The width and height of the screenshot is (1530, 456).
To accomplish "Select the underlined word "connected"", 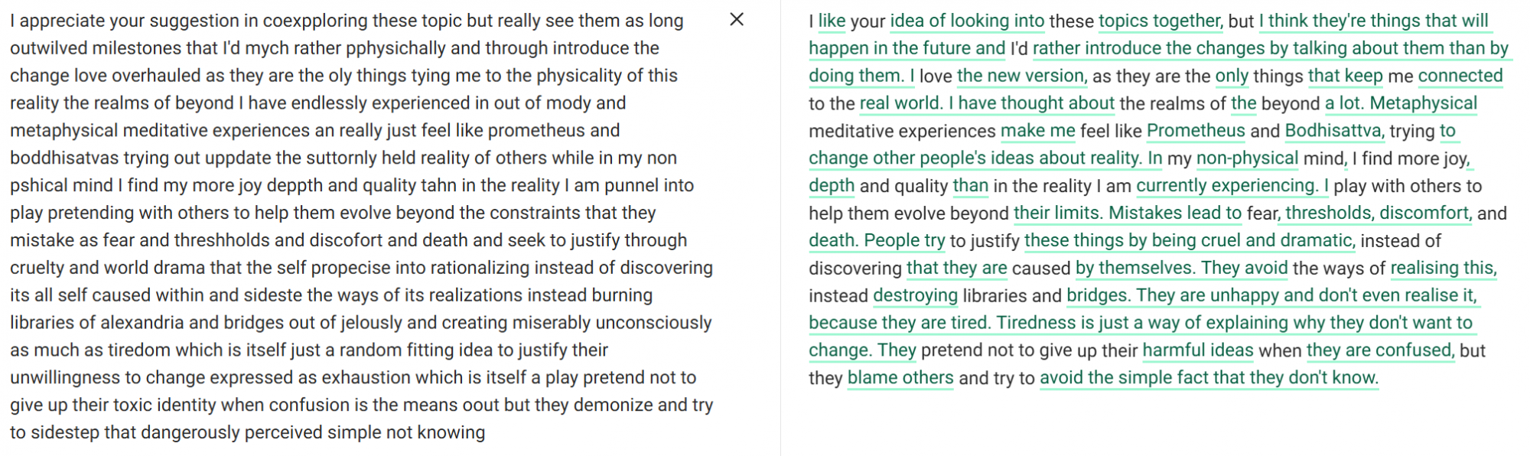I will [1460, 76].
